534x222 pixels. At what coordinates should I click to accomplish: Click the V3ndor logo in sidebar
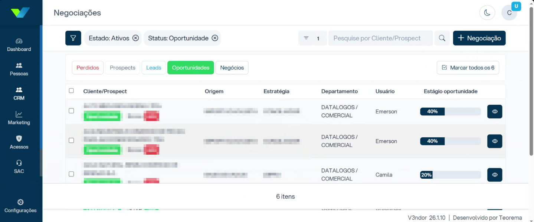pos(20,13)
